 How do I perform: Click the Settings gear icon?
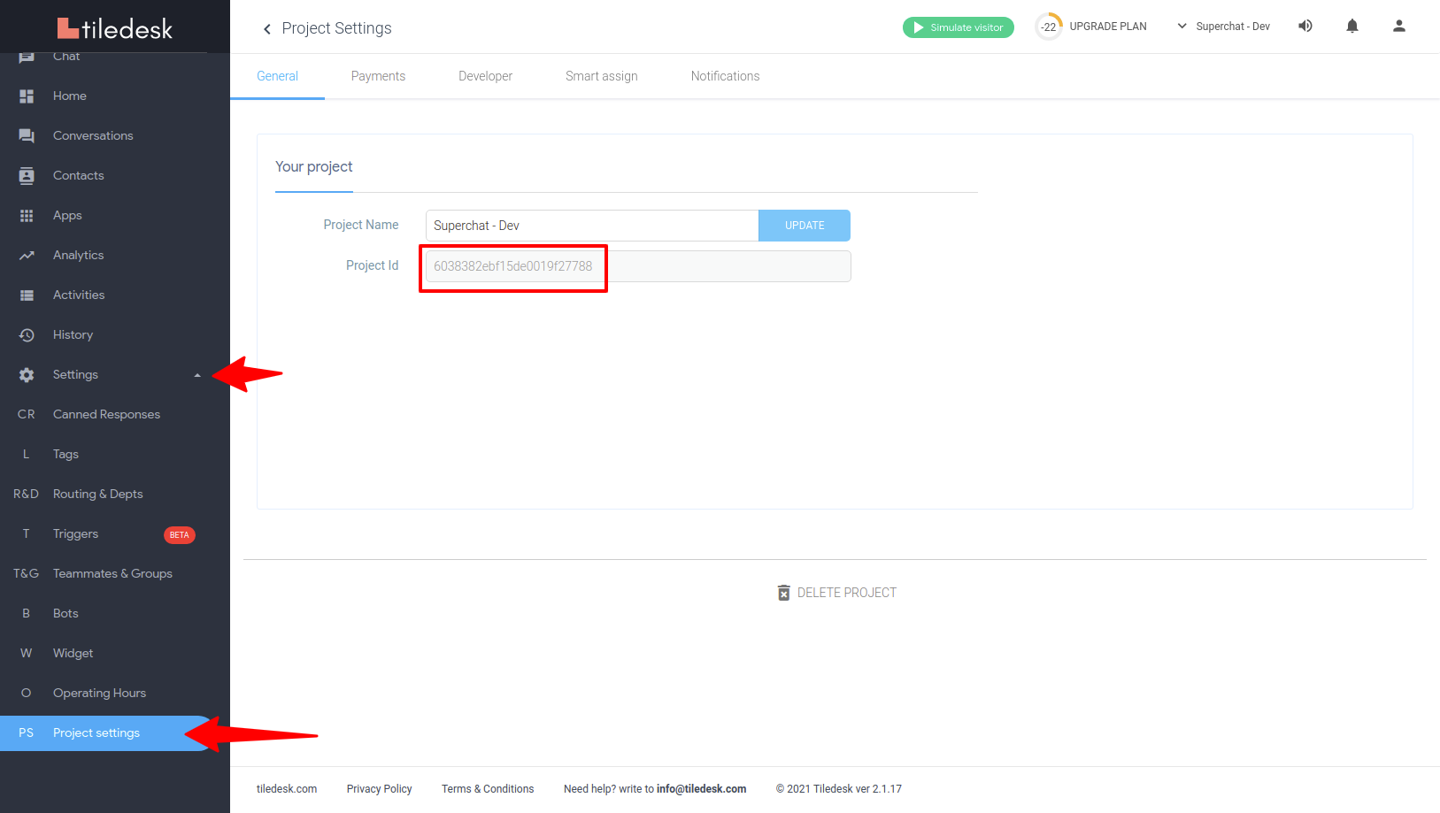pos(27,374)
